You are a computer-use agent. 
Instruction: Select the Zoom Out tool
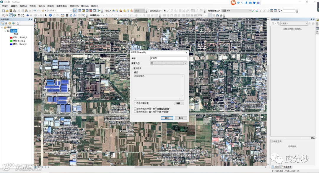(x=7, y=15)
